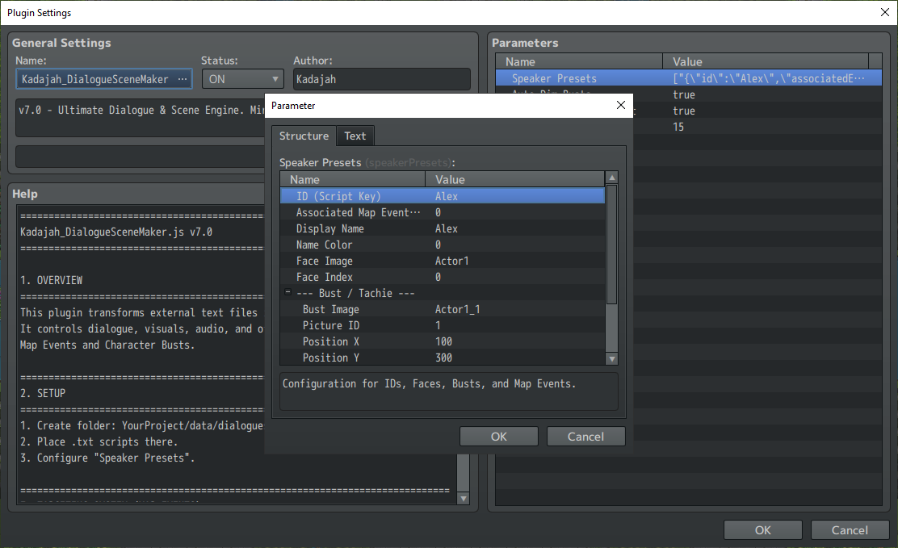Select the Position Y row
Image resolution: width=898 pixels, height=548 pixels.
point(442,358)
